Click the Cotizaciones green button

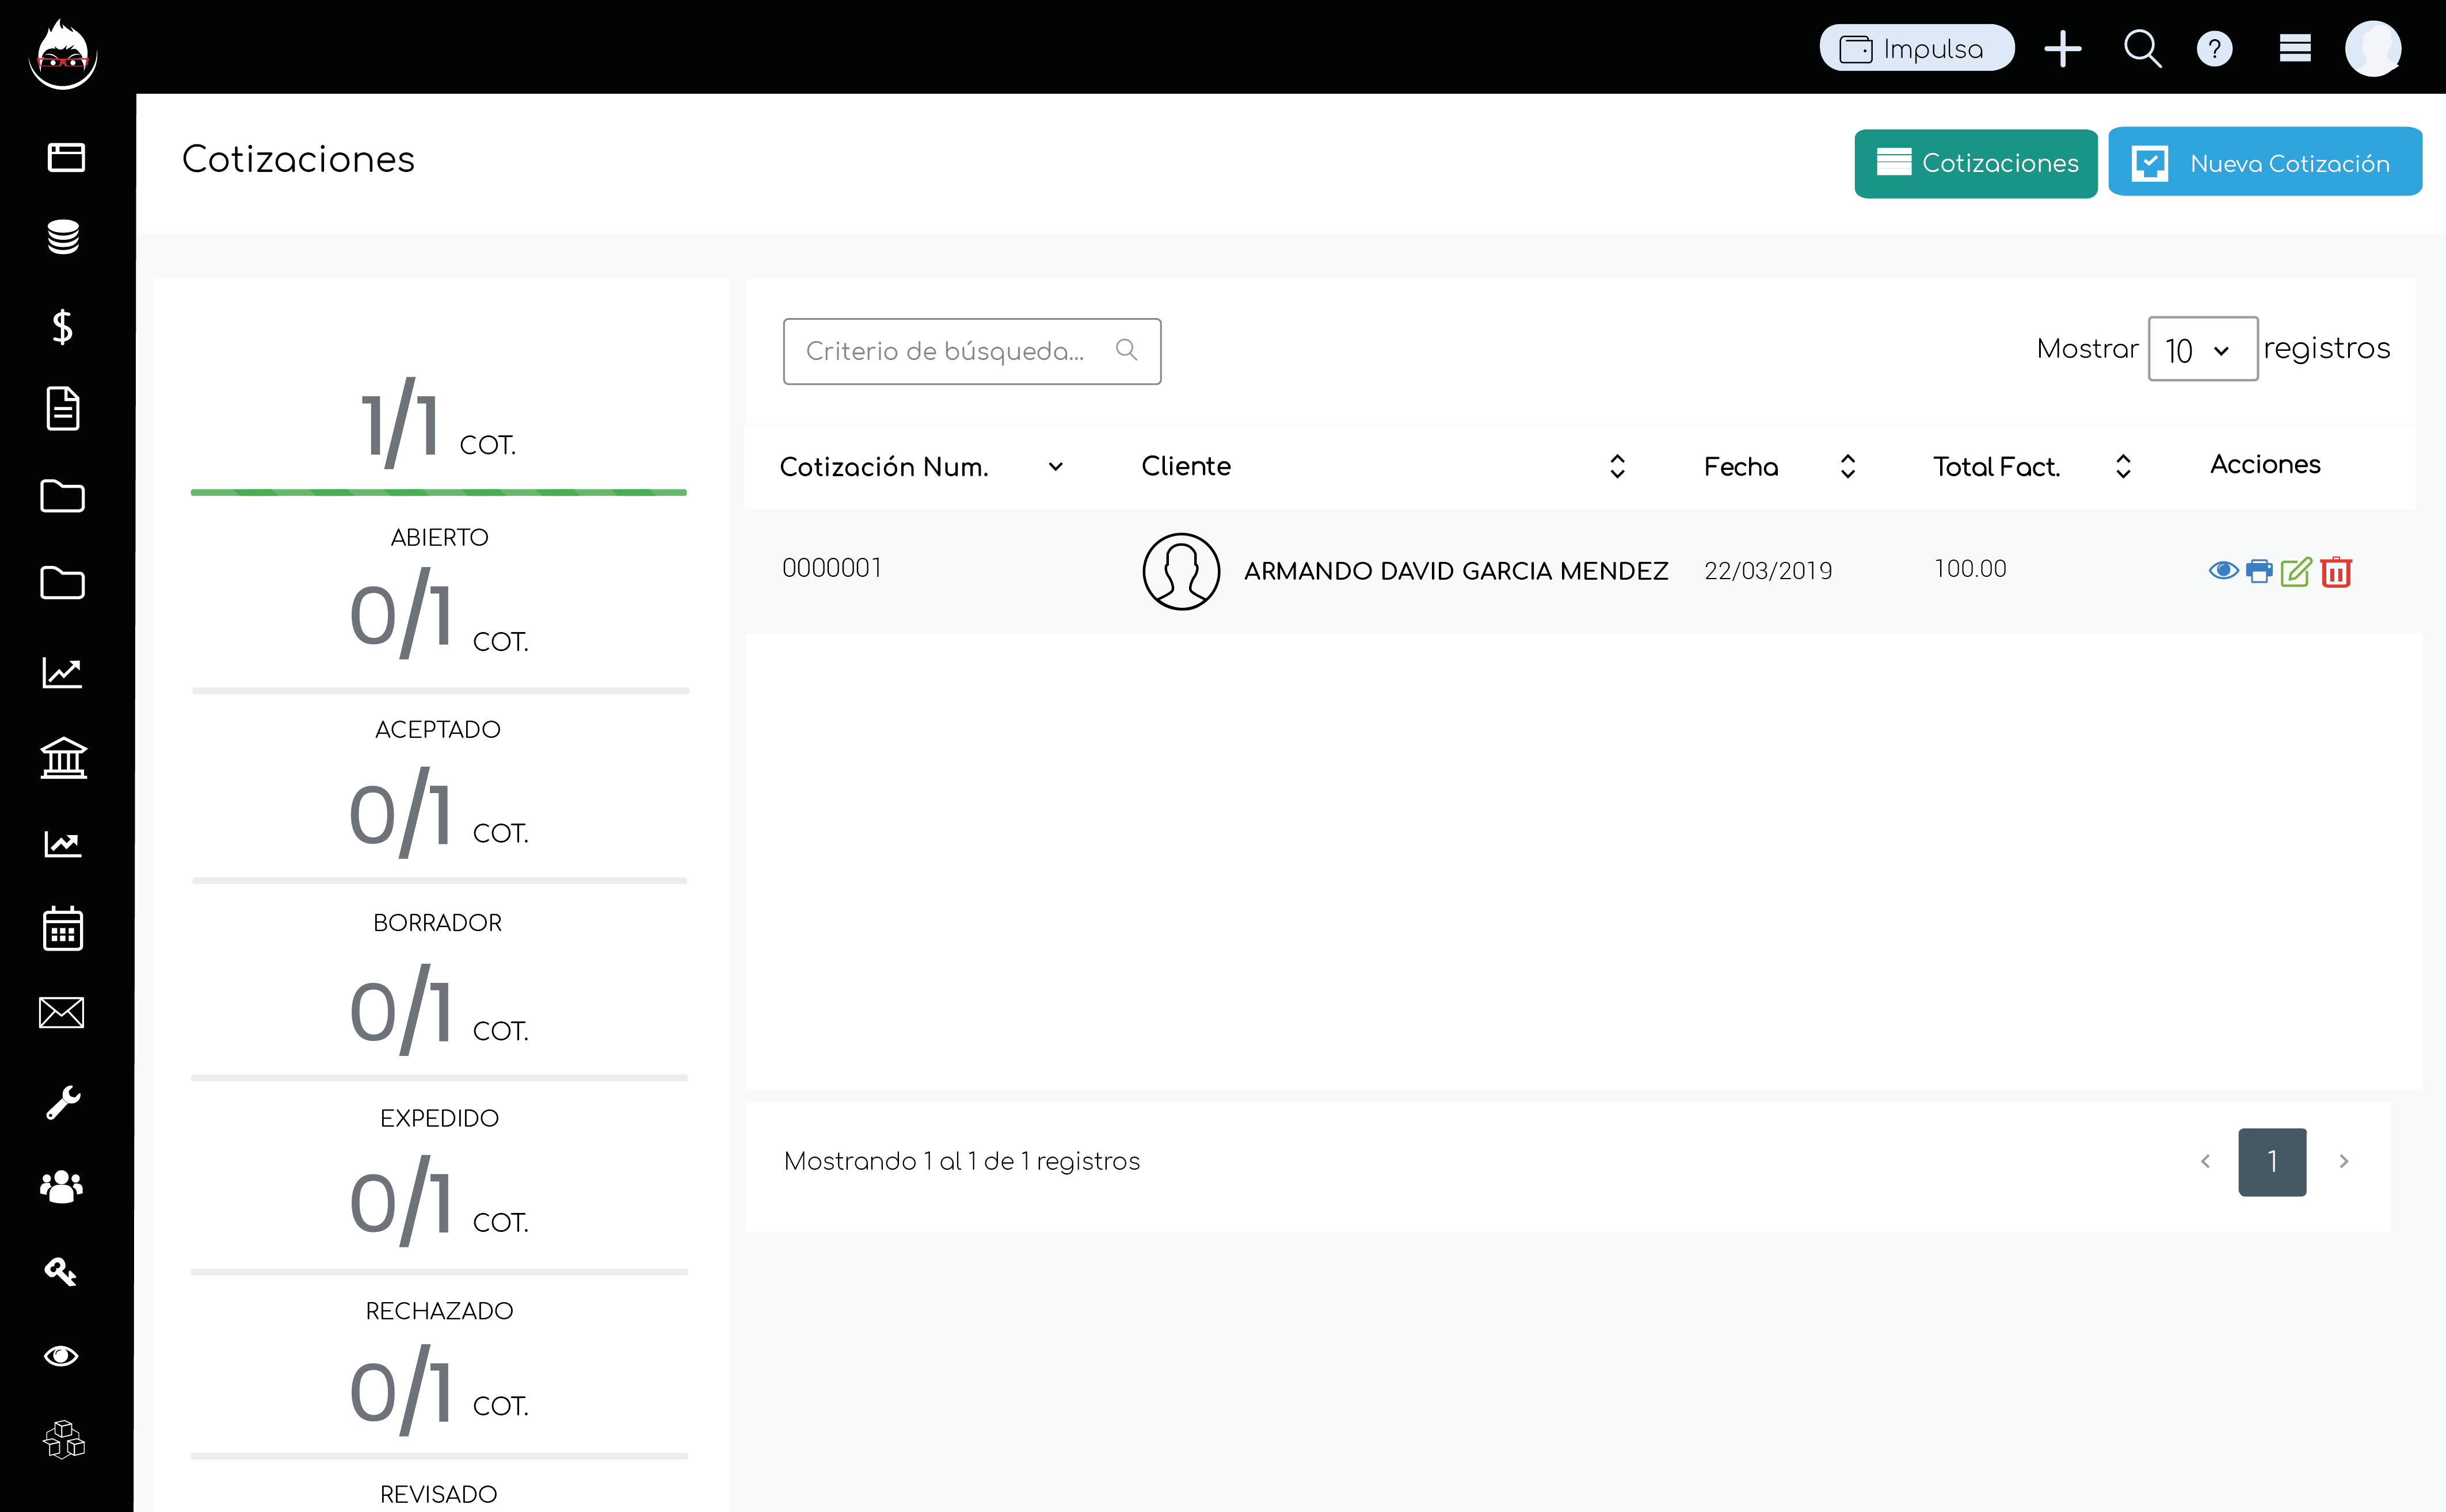pyautogui.click(x=1975, y=163)
